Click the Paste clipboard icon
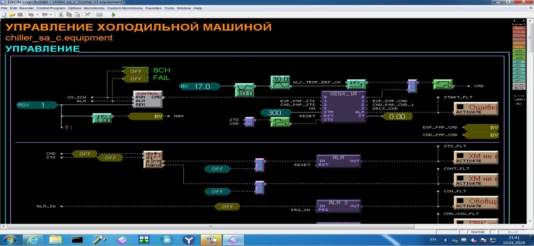Screen dimensions: 534x246 (x=77, y=15)
